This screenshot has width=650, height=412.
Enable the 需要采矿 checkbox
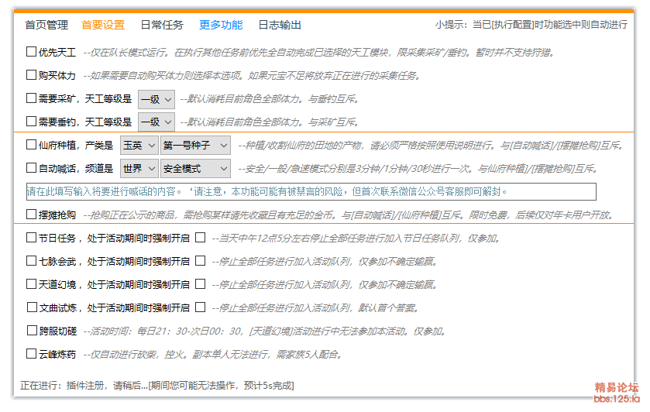(x=31, y=98)
